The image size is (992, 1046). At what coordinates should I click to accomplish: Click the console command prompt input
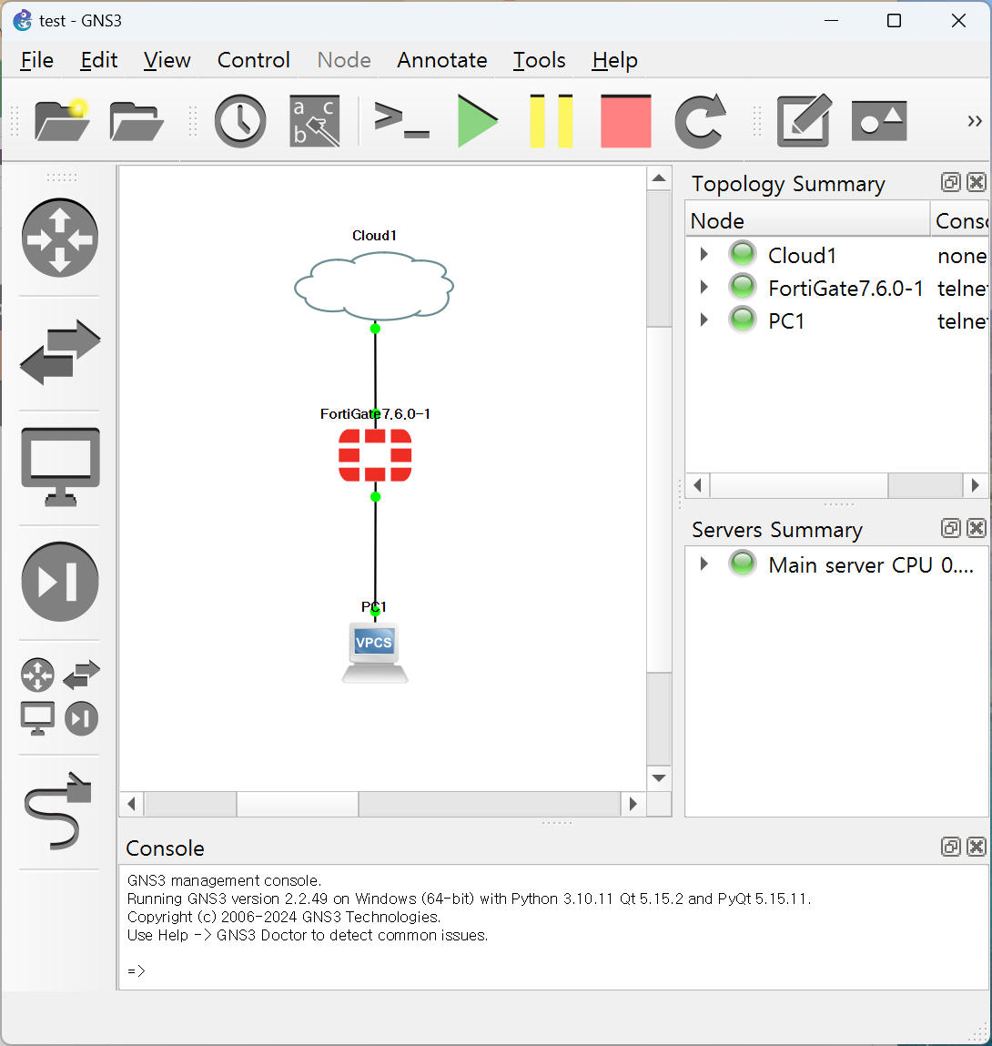553,970
